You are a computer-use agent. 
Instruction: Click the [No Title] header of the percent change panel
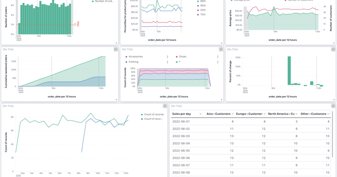coord(232,49)
